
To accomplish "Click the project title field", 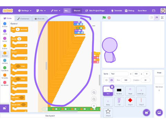I will [67, 11].
